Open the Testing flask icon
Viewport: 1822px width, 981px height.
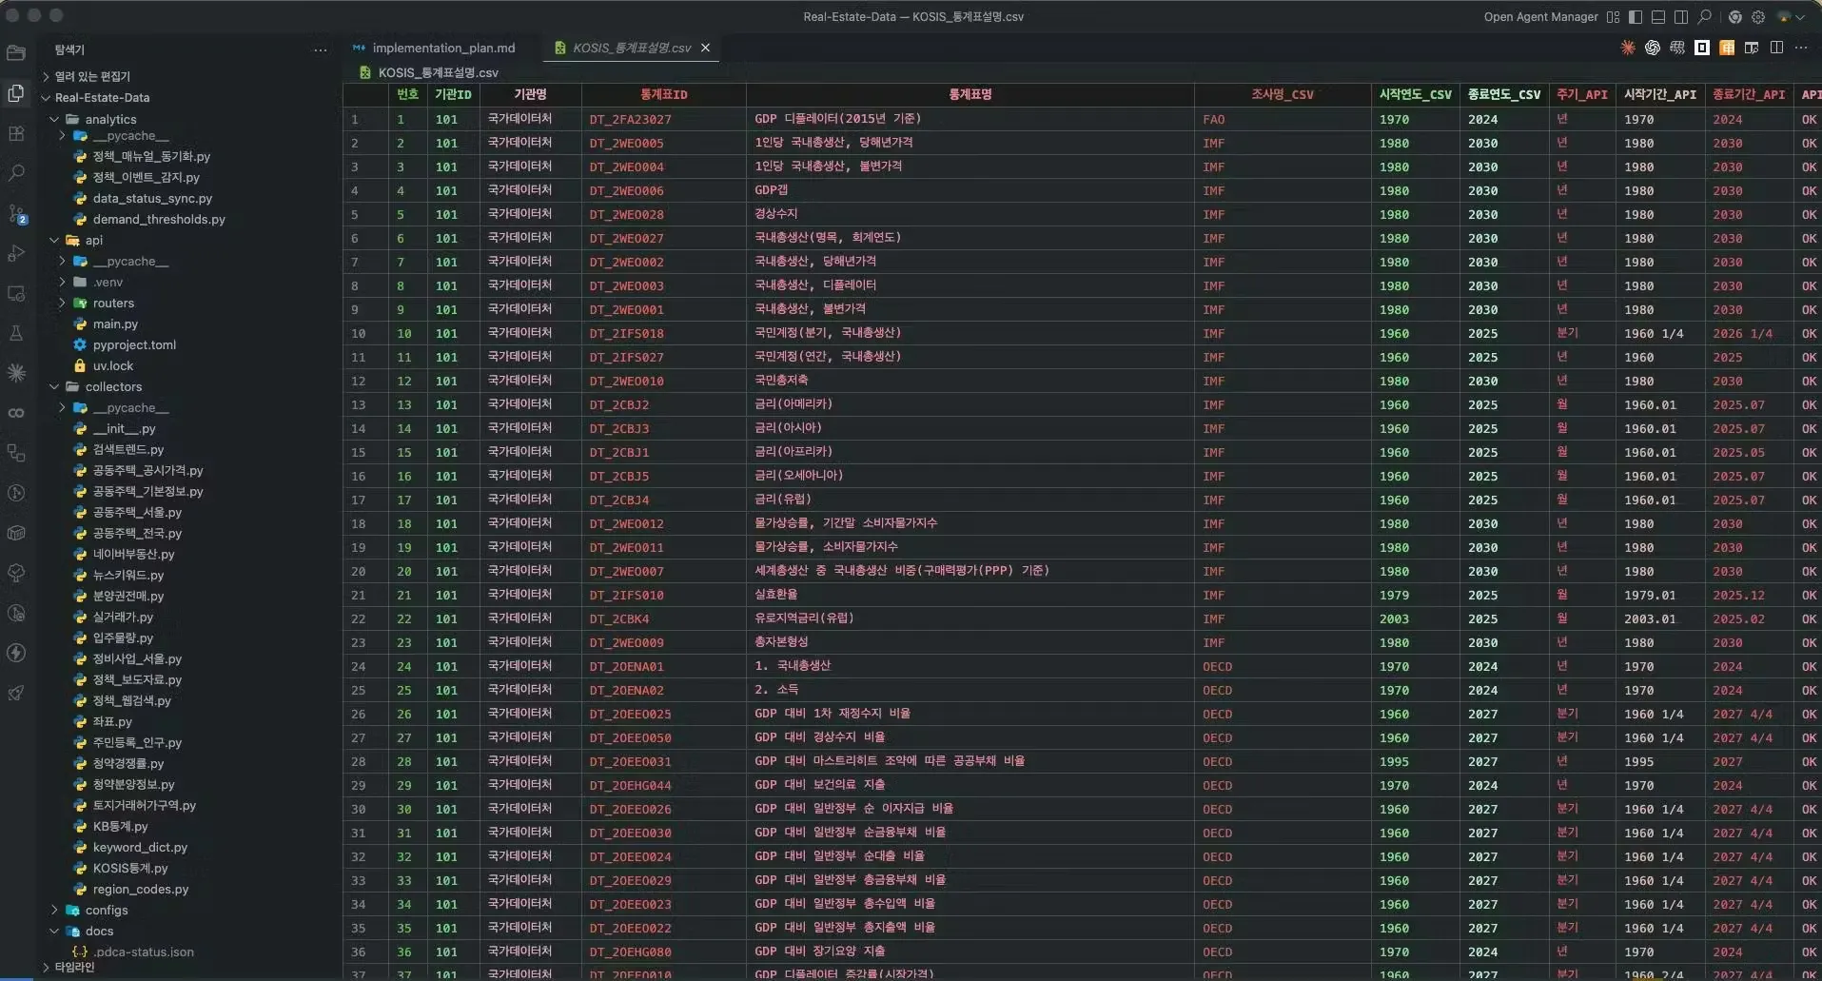tap(16, 333)
